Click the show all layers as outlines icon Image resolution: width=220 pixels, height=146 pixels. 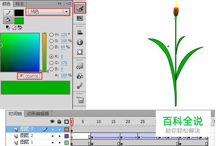tap(66, 122)
